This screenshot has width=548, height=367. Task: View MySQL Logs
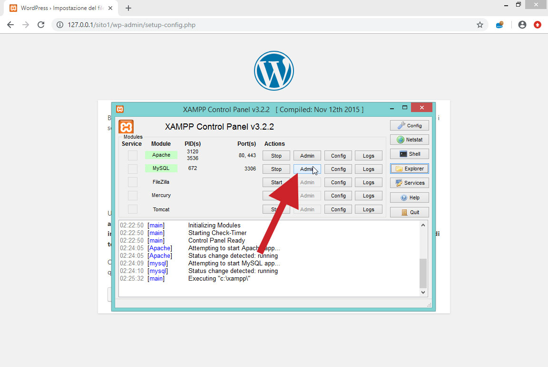point(368,169)
